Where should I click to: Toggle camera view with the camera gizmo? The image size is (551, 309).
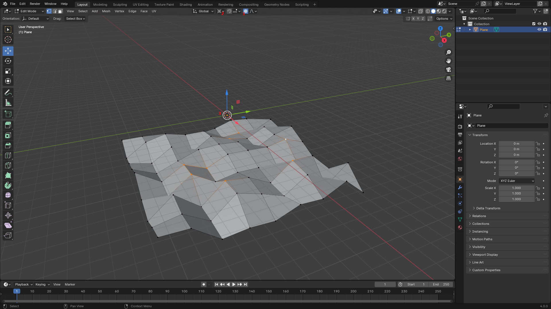(x=449, y=70)
